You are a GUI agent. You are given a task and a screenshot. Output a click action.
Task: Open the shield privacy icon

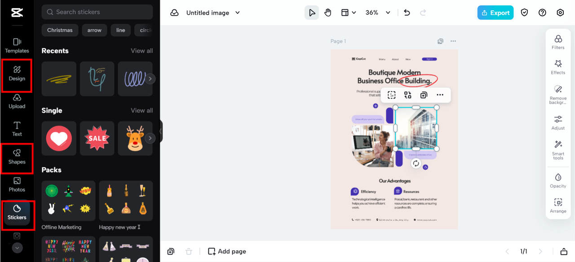tap(524, 13)
